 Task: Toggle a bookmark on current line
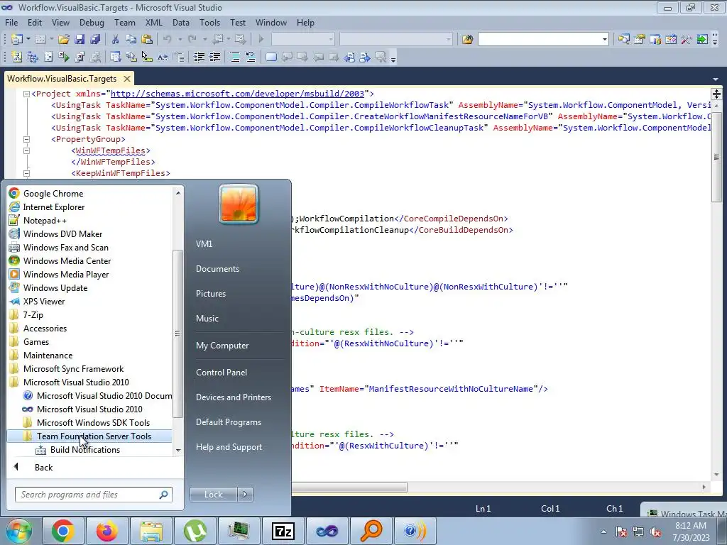(x=271, y=57)
